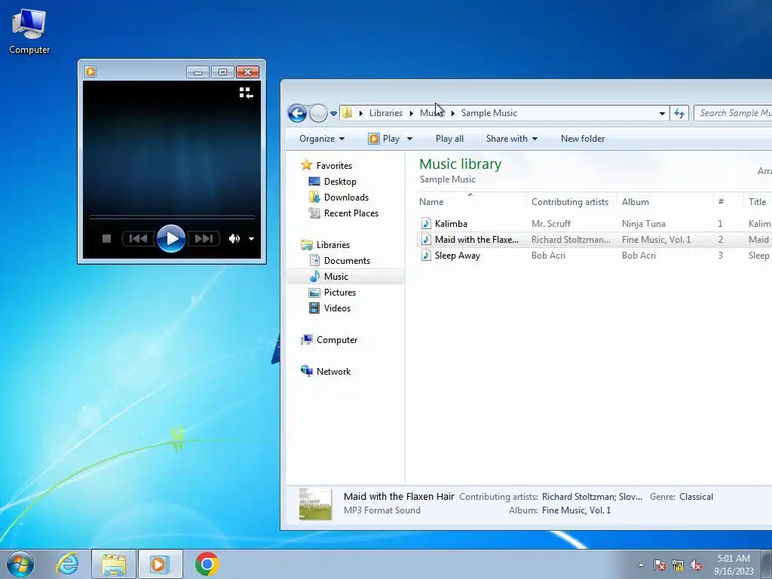Switch media player to Library view
Image resolution: width=772 pixels, height=579 pixels.
[x=246, y=93]
